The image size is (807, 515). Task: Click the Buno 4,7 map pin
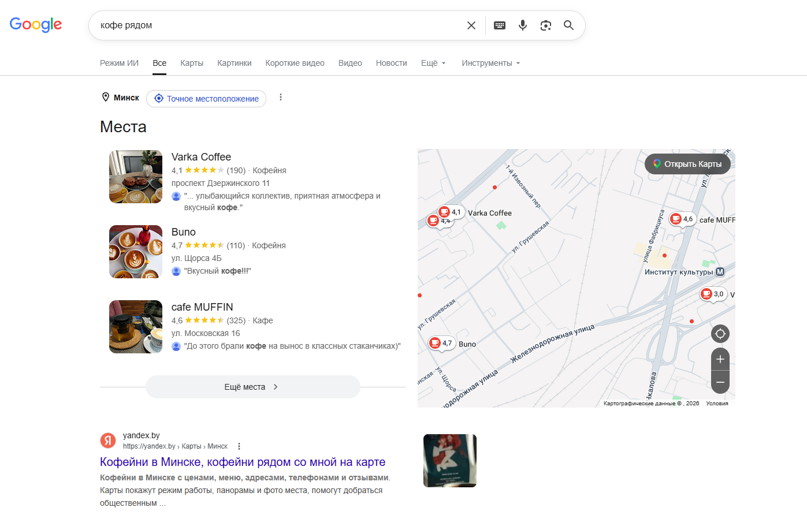[x=441, y=344]
